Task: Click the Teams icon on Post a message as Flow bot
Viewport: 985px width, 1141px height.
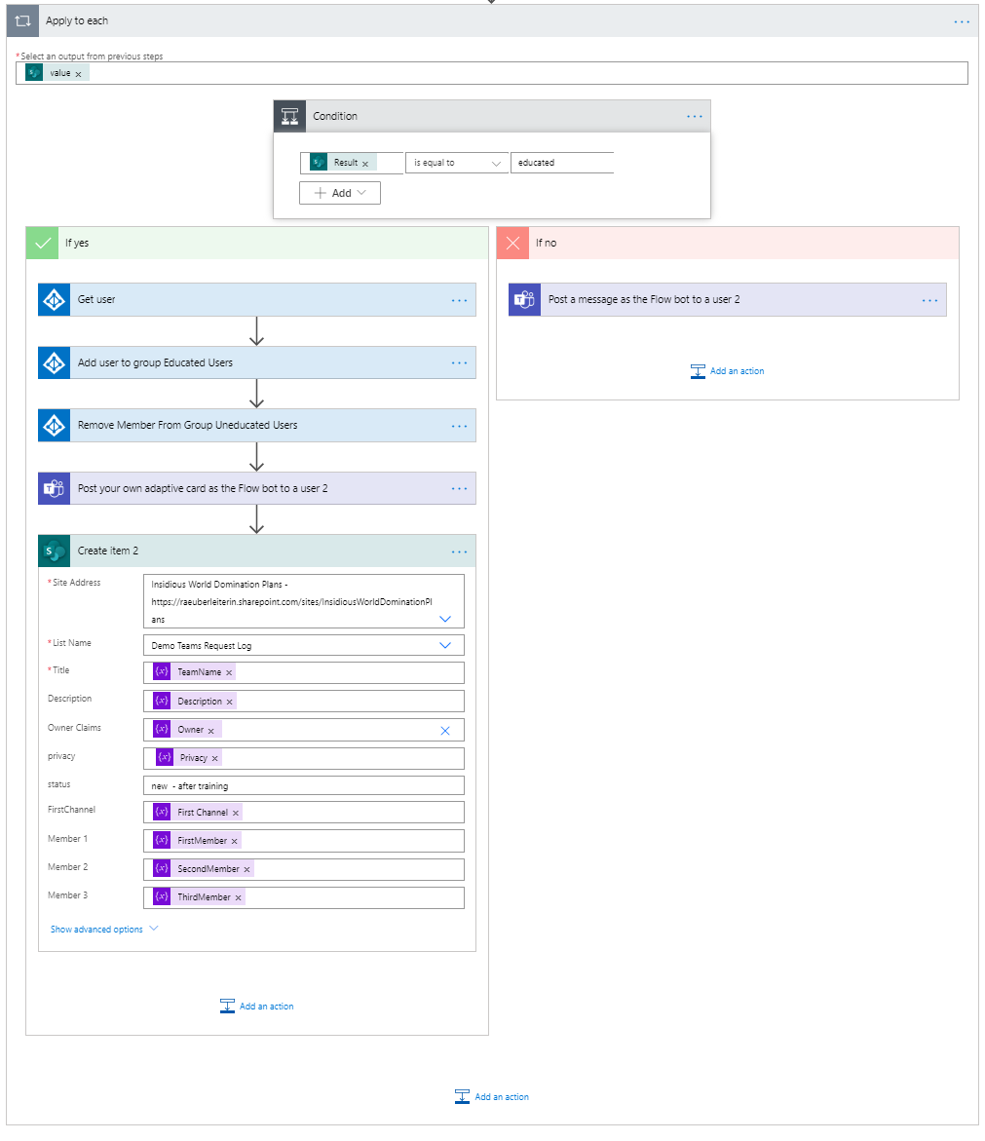Action: [523, 299]
